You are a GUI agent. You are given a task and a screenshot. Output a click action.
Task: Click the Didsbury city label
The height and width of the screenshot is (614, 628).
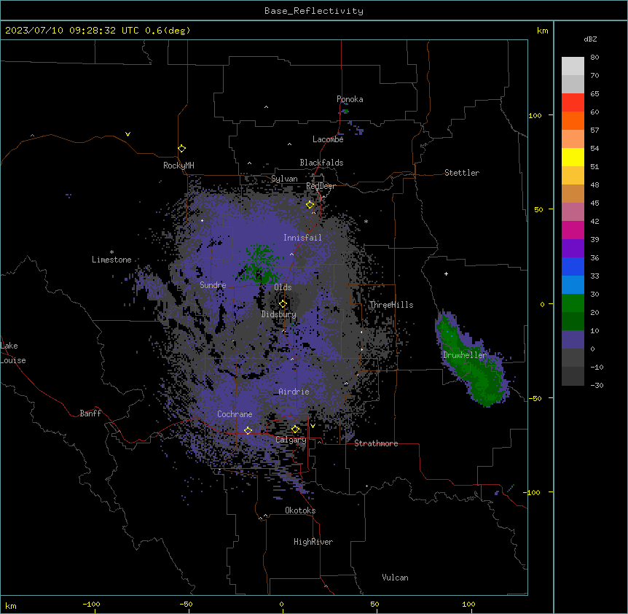pos(279,314)
